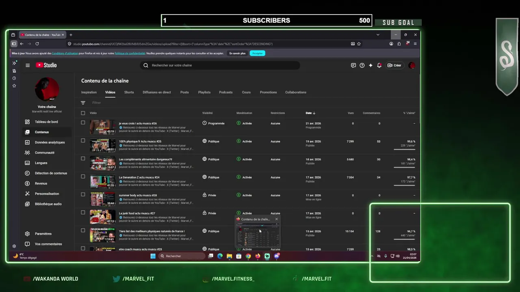Reload the page in Firefox

37,44
